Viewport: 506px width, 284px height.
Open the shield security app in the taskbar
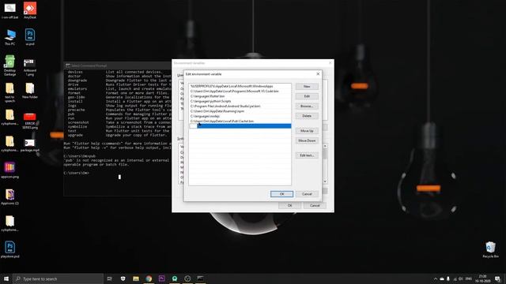click(123, 278)
